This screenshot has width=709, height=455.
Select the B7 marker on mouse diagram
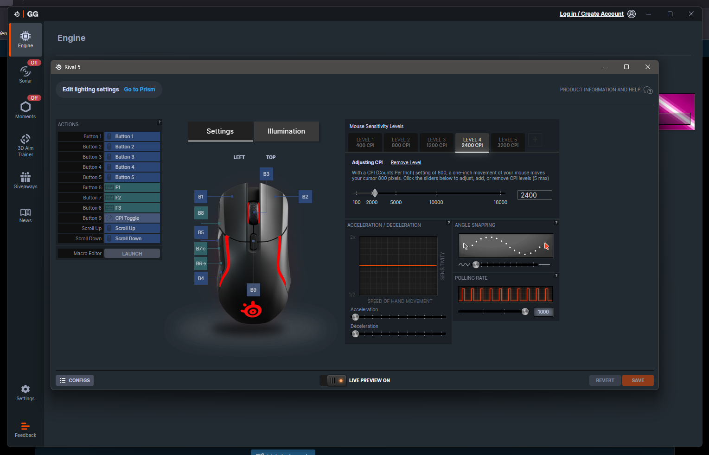[201, 249]
